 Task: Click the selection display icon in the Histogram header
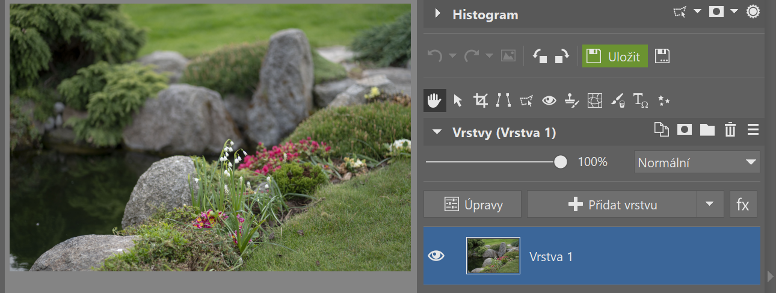click(680, 12)
